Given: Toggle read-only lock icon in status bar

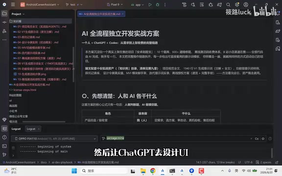Looking at the screenshot, I should coord(277,162).
